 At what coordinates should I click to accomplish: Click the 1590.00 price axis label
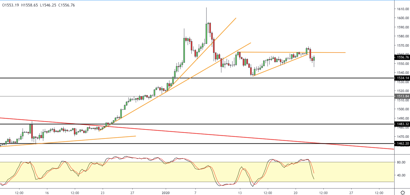[x=403, y=27]
